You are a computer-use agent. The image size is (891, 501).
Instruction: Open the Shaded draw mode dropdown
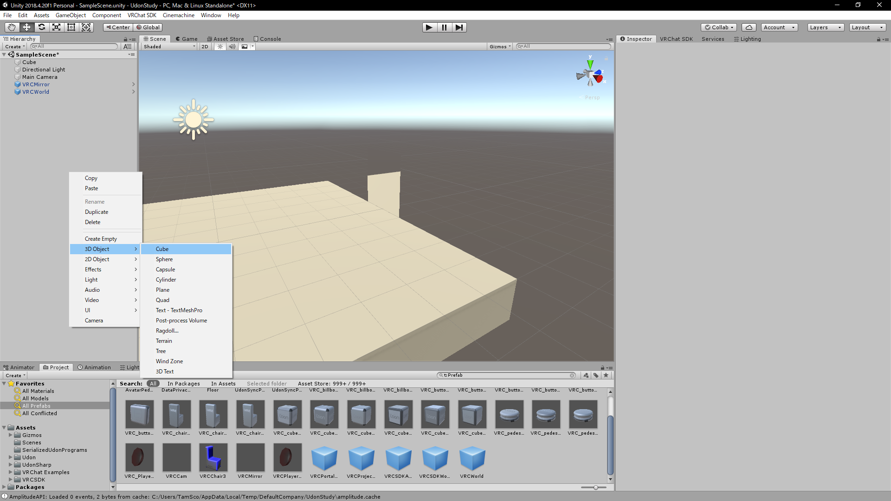(169, 46)
